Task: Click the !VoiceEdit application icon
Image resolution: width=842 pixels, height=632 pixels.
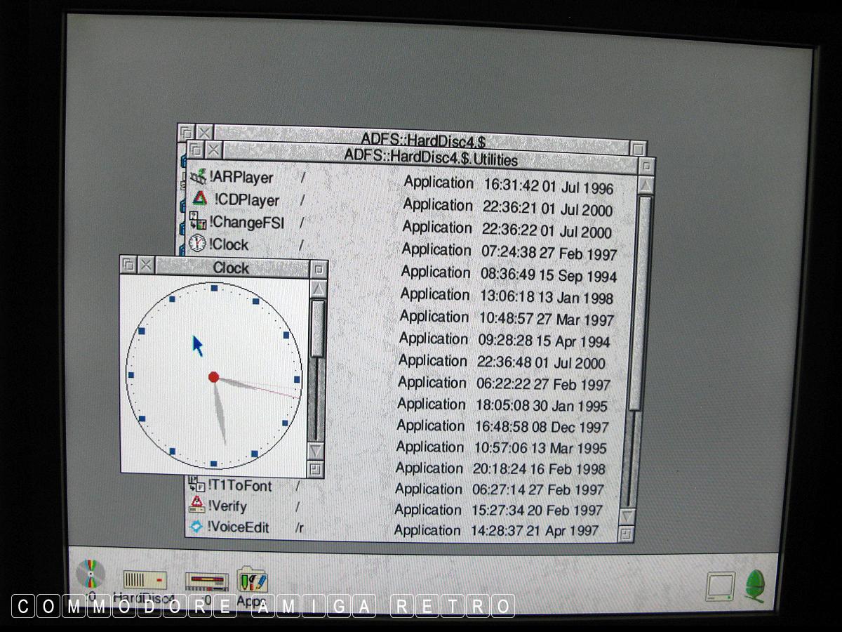Action: coord(197,527)
